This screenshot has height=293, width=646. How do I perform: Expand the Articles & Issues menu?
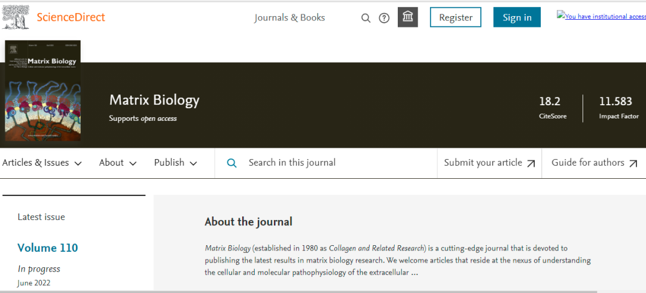coord(42,163)
